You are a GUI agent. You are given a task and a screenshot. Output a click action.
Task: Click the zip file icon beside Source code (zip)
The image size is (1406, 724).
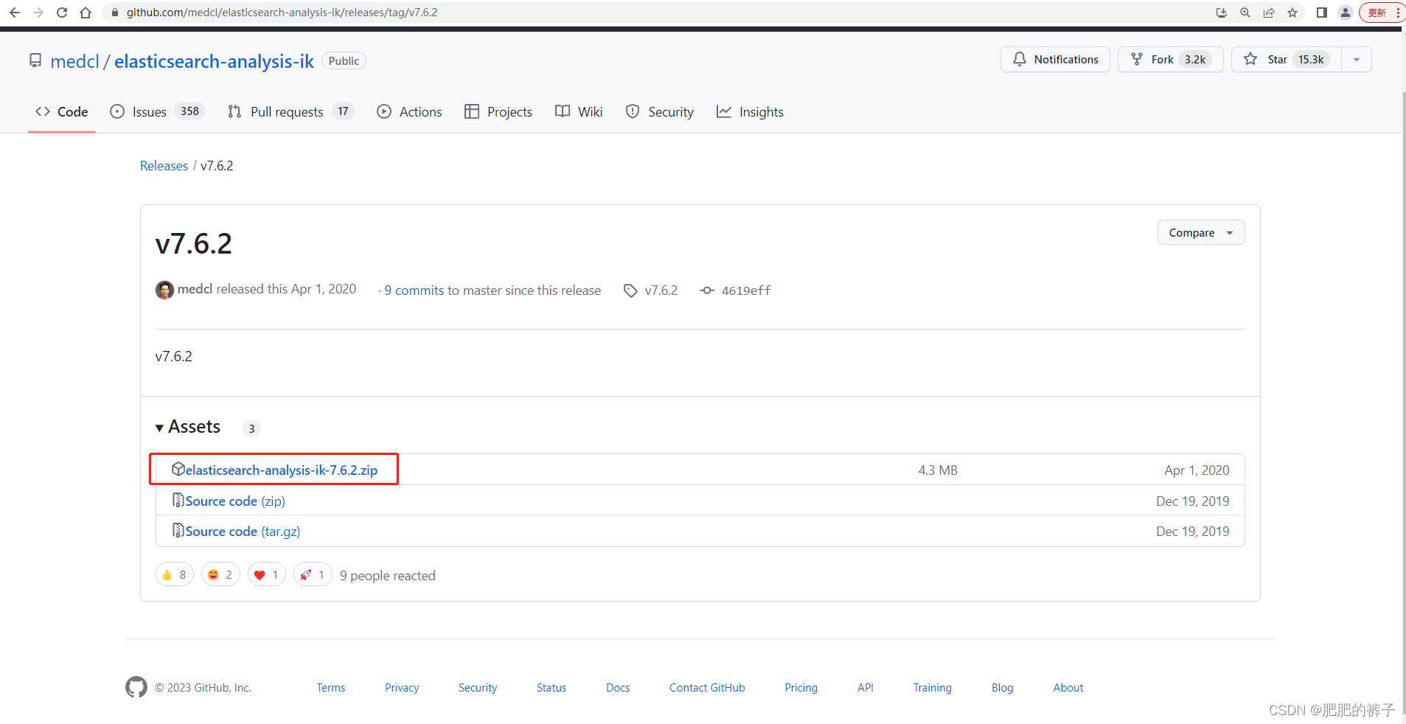(178, 500)
